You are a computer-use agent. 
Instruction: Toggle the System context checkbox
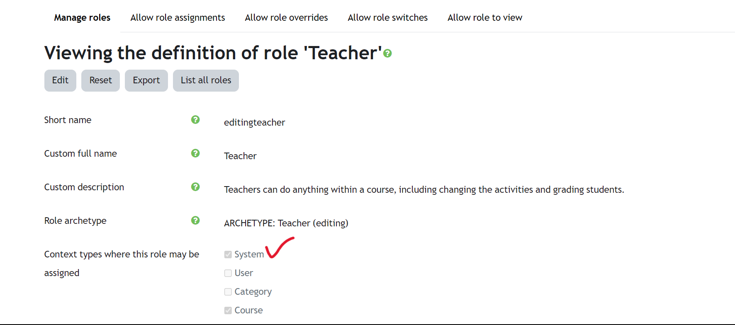click(228, 255)
